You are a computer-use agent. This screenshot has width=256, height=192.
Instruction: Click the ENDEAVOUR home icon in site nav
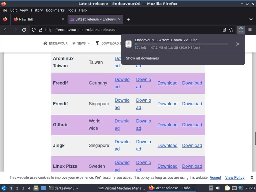tap(45, 43)
